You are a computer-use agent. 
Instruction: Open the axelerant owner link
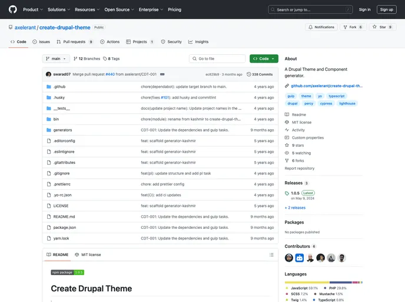(x=25, y=28)
